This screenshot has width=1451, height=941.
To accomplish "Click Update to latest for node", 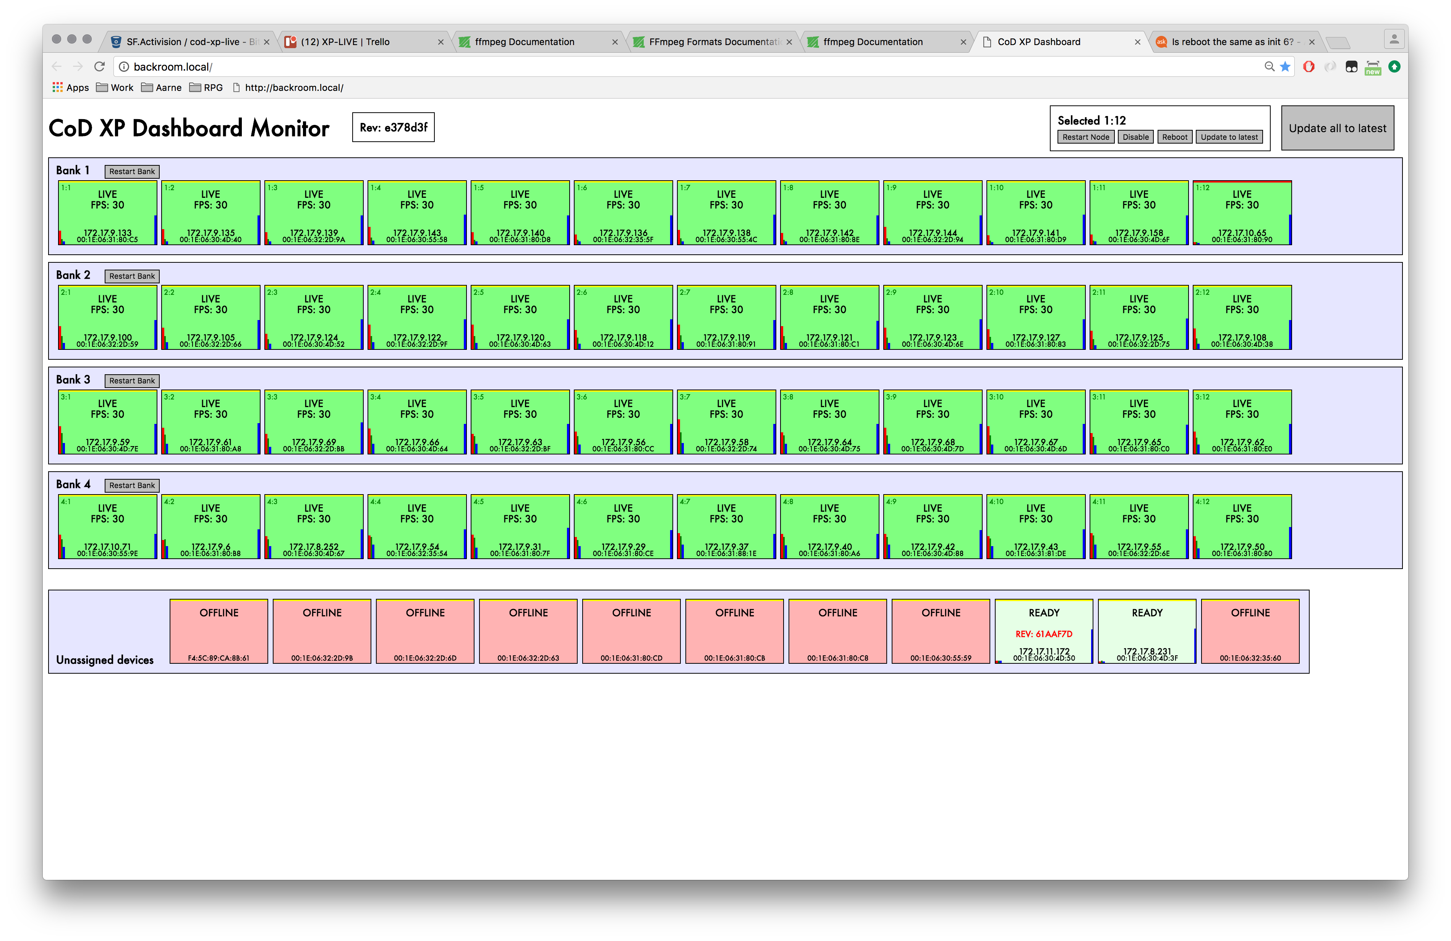I will (x=1229, y=137).
